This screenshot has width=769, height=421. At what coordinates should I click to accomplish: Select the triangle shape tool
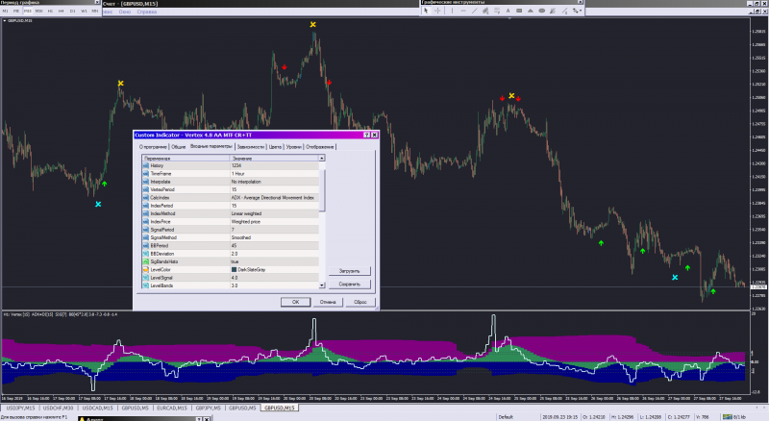point(531,11)
